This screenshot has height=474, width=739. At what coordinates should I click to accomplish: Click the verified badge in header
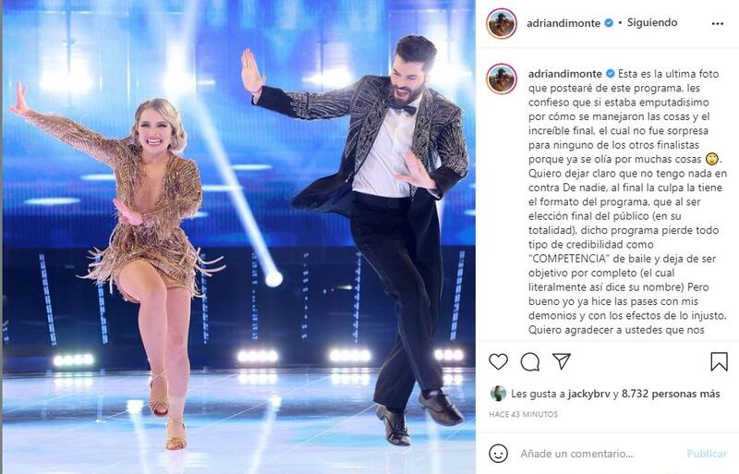point(609,23)
